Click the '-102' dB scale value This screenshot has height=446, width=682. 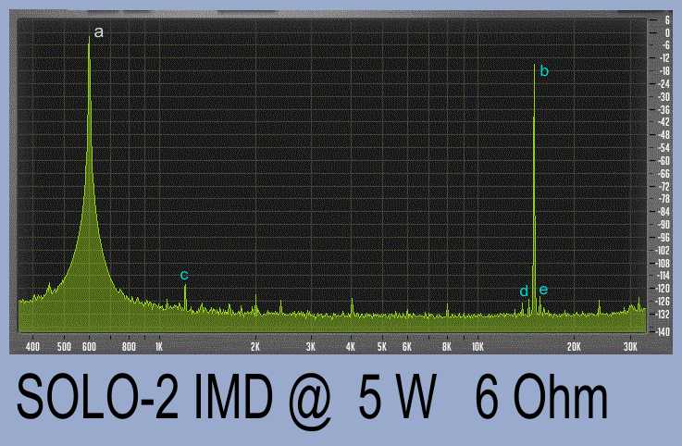pyautogui.click(x=663, y=251)
